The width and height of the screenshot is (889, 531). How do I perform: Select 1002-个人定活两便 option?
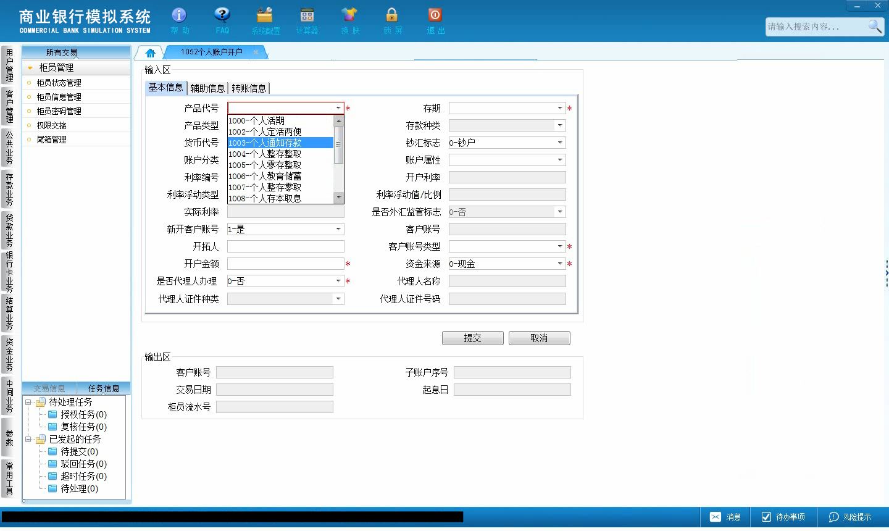pyautogui.click(x=280, y=132)
